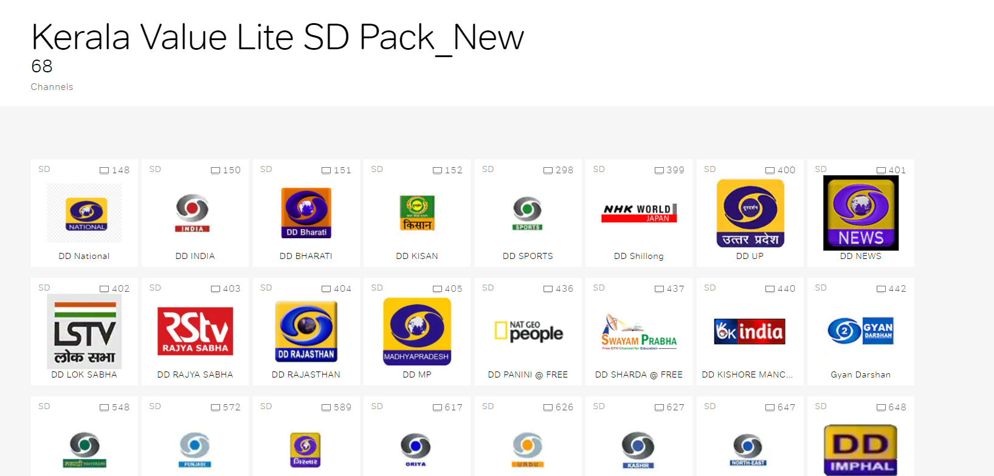Select the Nat Geo People logo
Screen dimensions: 994x476
pyautogui.click(x=528, y=332)
